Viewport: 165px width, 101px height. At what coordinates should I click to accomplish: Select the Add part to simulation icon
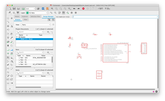(x=68, y=13)
